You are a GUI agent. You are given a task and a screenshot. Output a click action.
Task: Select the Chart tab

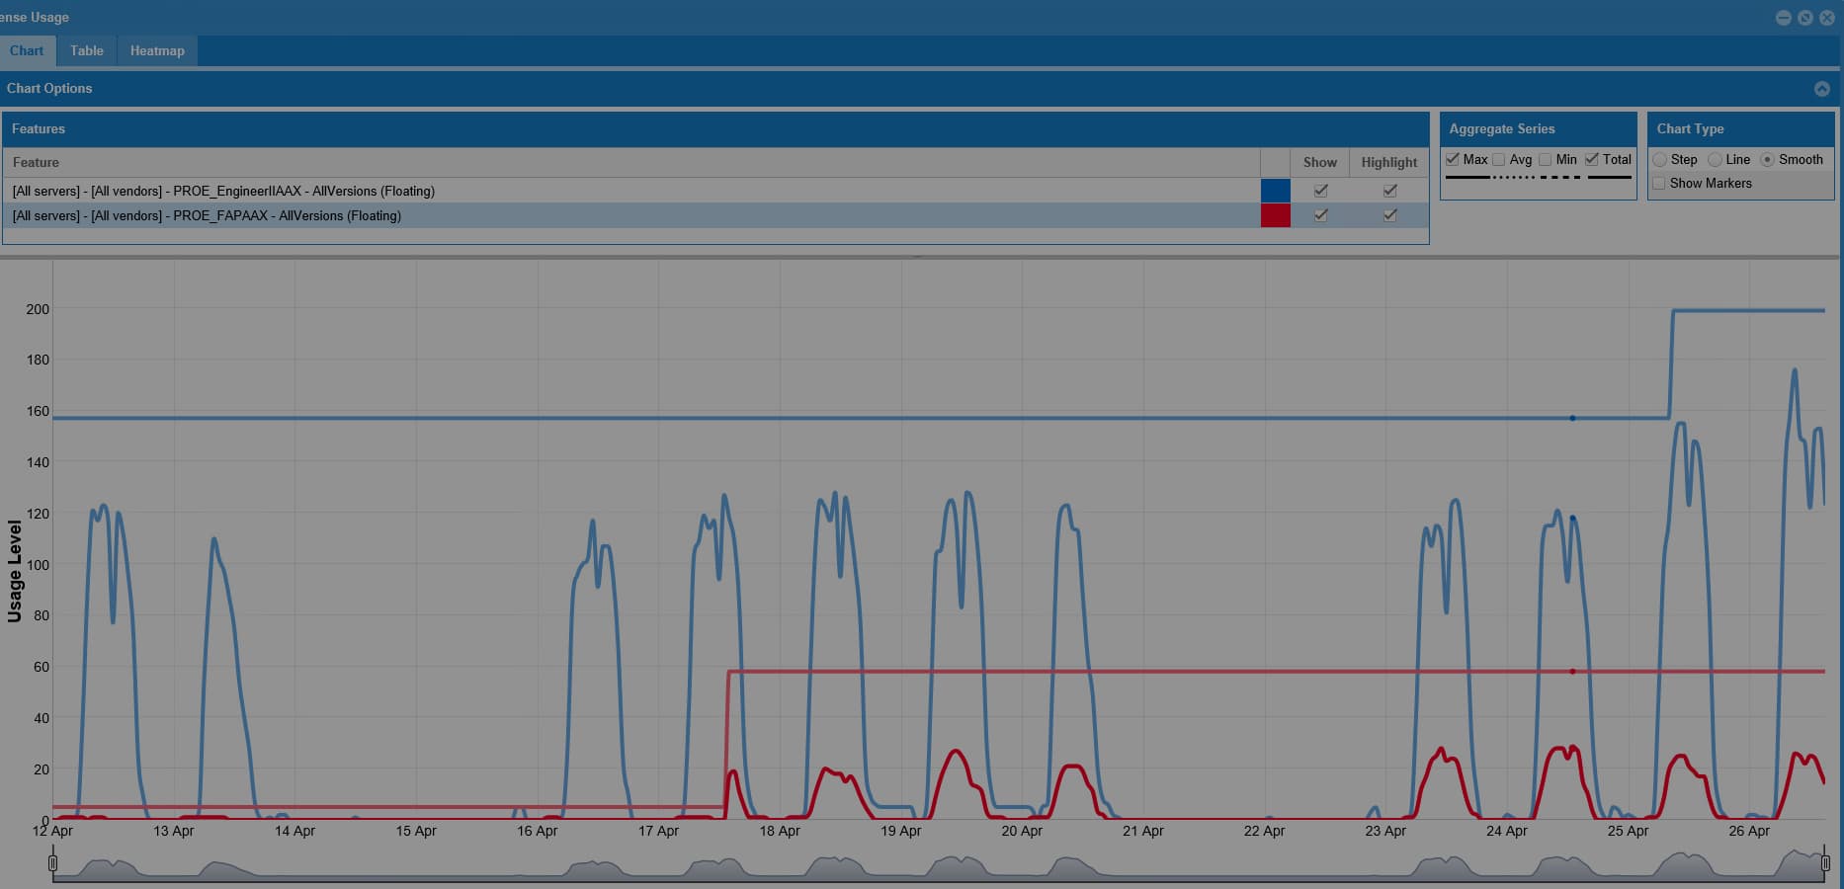27,50
